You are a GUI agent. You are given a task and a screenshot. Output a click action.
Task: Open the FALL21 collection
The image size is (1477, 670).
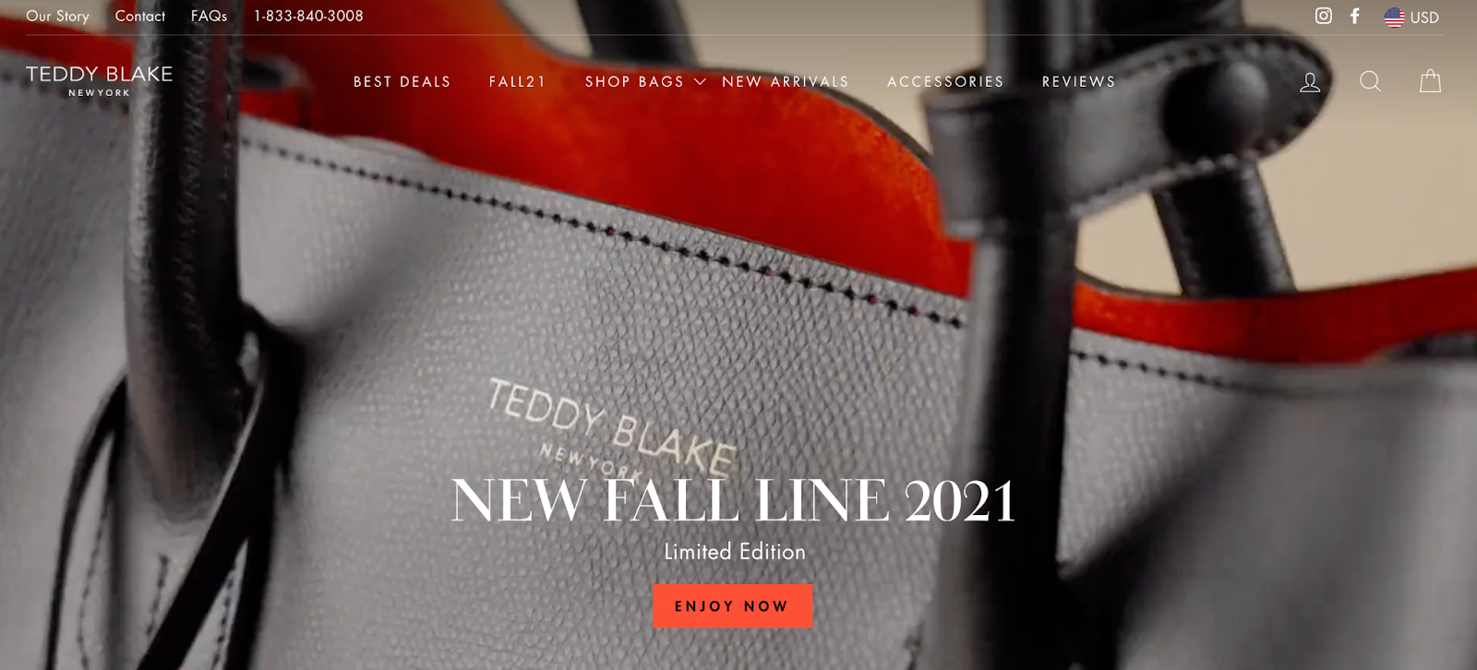pyautogui.click(x=517, y=81)
